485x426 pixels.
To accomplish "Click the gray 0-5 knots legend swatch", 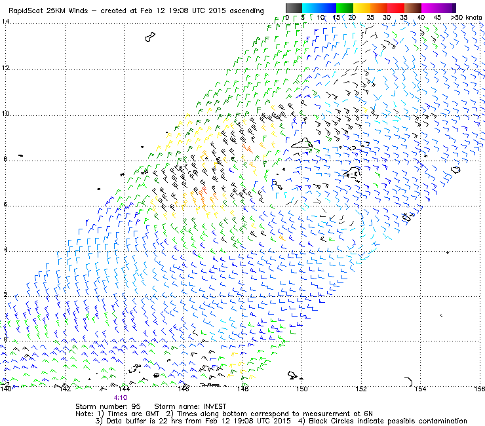I will [294, 8].
